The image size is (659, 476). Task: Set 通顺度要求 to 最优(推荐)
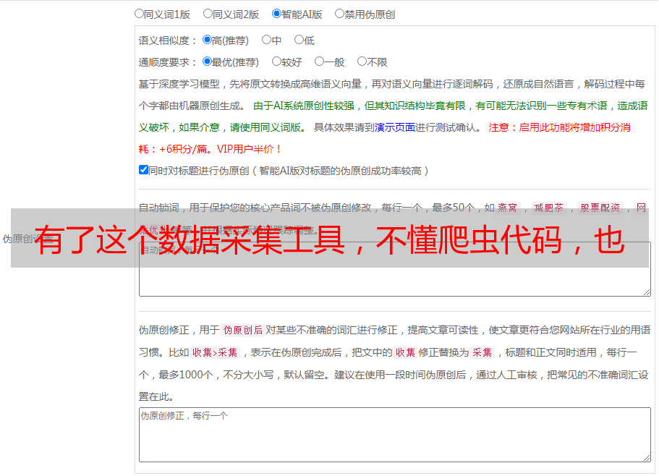[207, 61]
